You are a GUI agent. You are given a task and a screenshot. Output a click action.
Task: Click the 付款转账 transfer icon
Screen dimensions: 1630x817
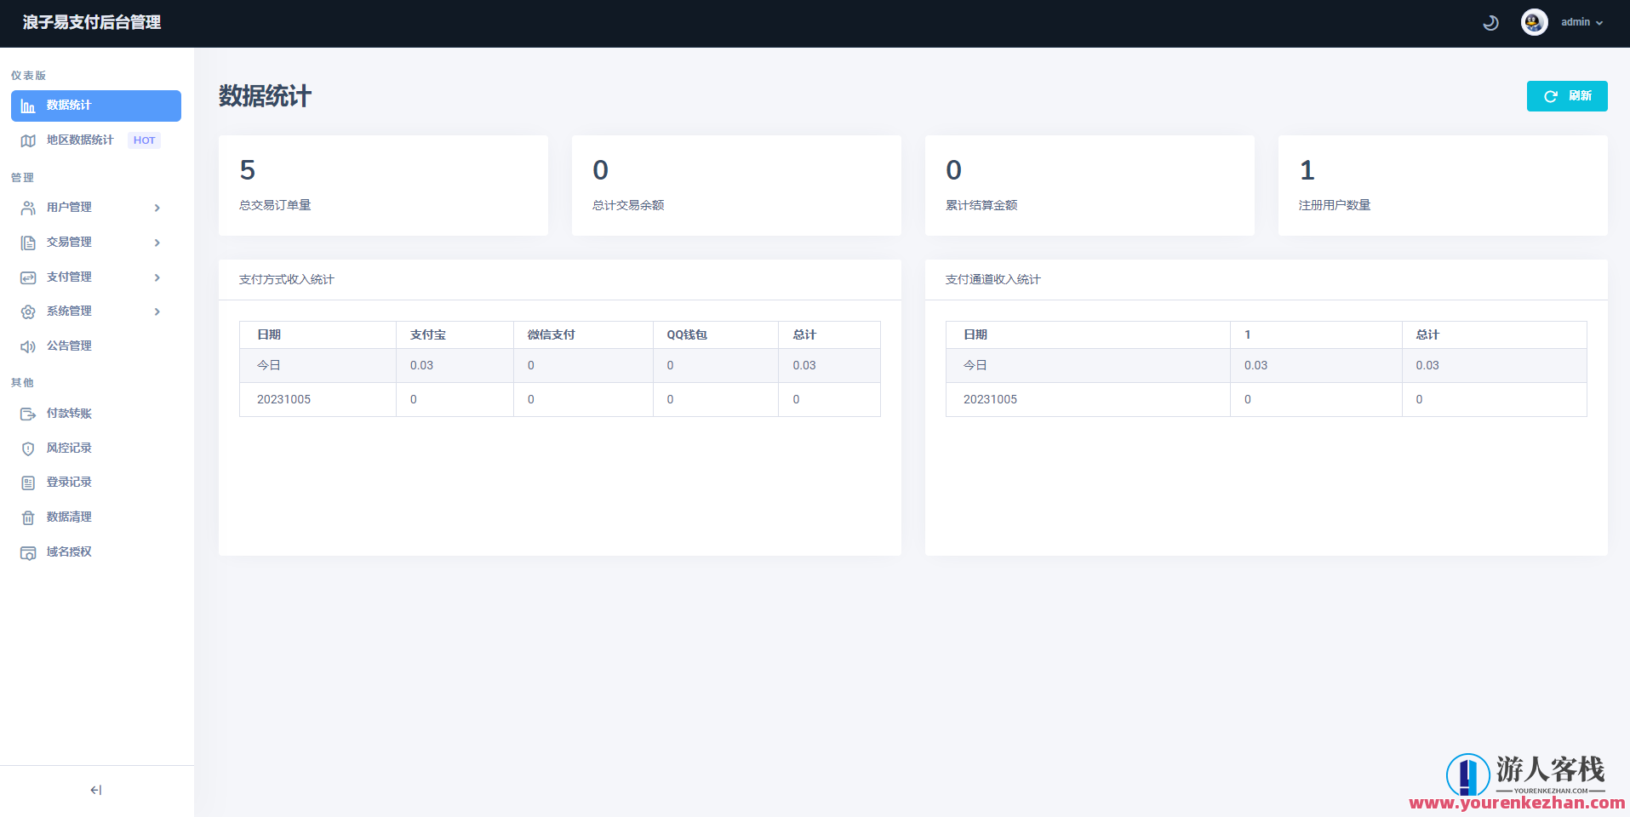coord(28,414)
